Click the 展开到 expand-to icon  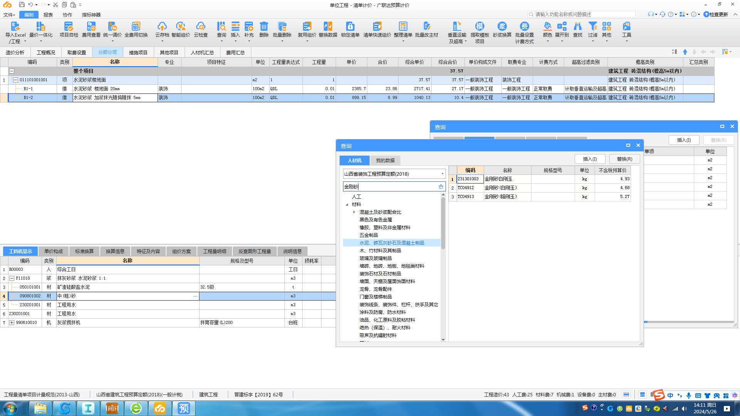pos(562,26)
